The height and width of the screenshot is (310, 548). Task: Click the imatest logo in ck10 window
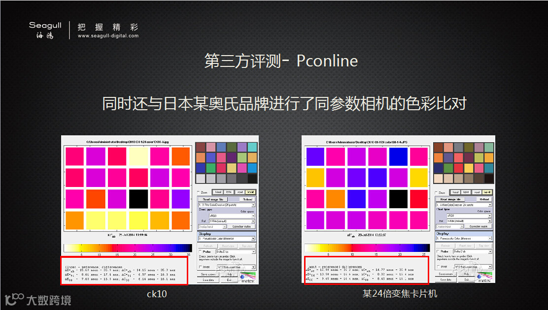(x=248, y=278)
